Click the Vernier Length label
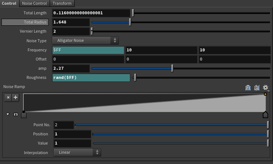Screen dimensions: 273x164 pos(33,32)
